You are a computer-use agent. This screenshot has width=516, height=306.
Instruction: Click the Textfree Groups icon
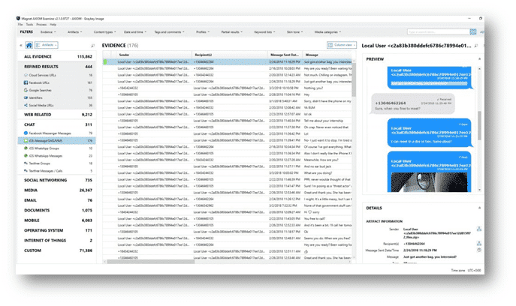coord(26,163)
